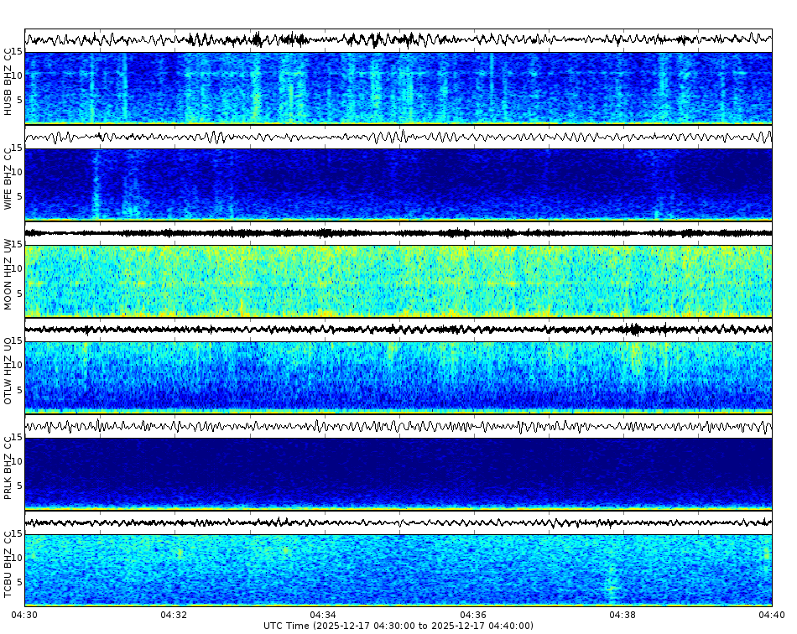Screen dimensions: 797x634
Task: Click the UTC Time caption text
Action: coord(398,625)
